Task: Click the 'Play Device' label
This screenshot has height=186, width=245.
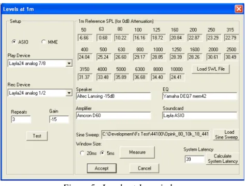Action: pyautogui.click(x=19, y=56)
